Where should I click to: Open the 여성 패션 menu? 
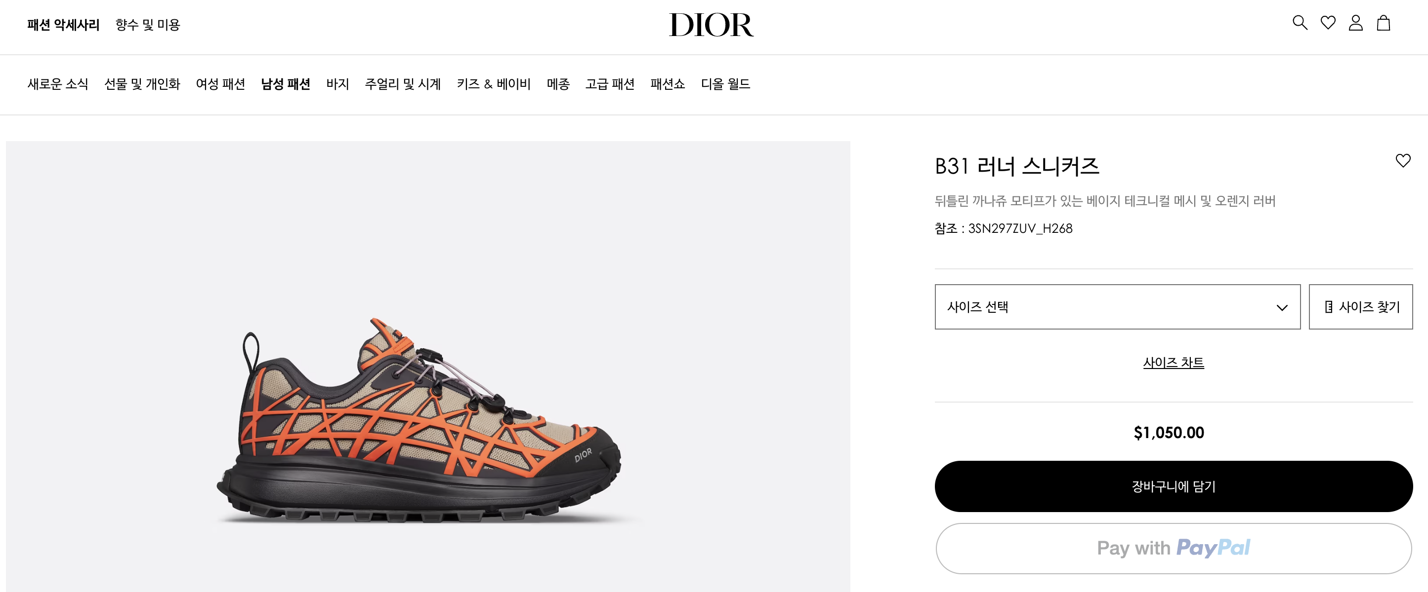click(x=220, y=84)
